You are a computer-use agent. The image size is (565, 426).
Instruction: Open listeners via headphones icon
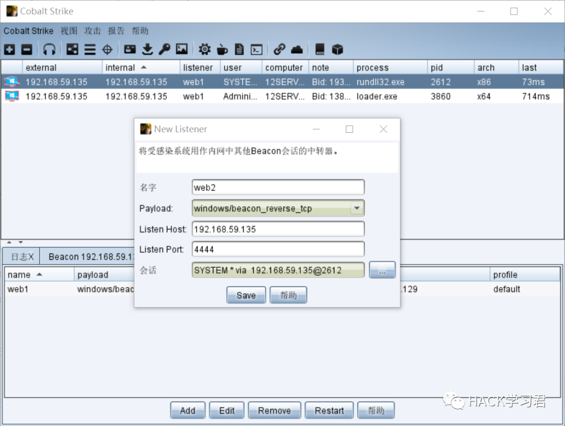pyautogui.click(x=49, y=49)
